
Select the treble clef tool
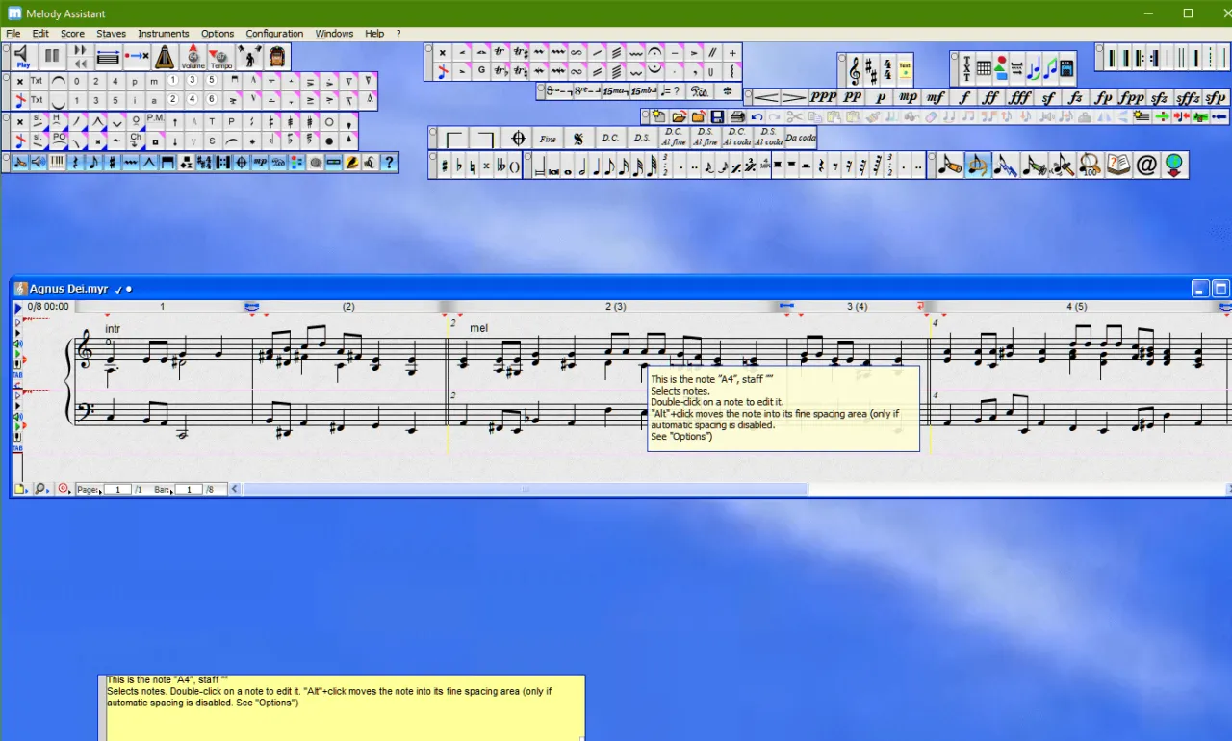[x=854, y=70]
